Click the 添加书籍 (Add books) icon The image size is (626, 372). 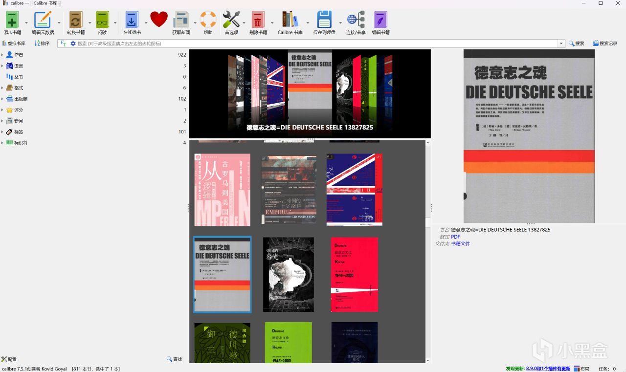point(12,20)
